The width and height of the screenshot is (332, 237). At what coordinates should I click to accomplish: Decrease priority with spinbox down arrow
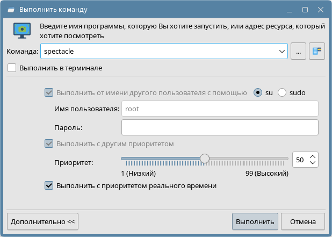coord(313,163)
